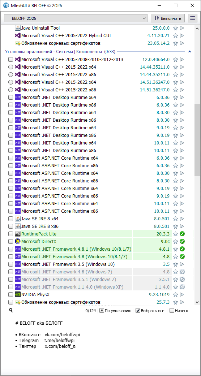Select 'Microsoft .NET Framework 4.8 (Windows 7)' row
Viewport: 201px width, 376px height.
point(67,272)
